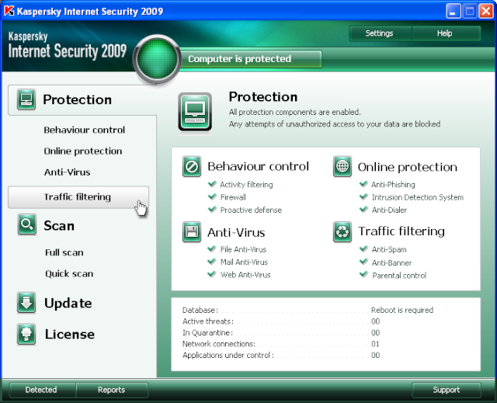Select Online protection in sidebar
Viewport: 497px width, 403px height.
[x=83, y=151]
